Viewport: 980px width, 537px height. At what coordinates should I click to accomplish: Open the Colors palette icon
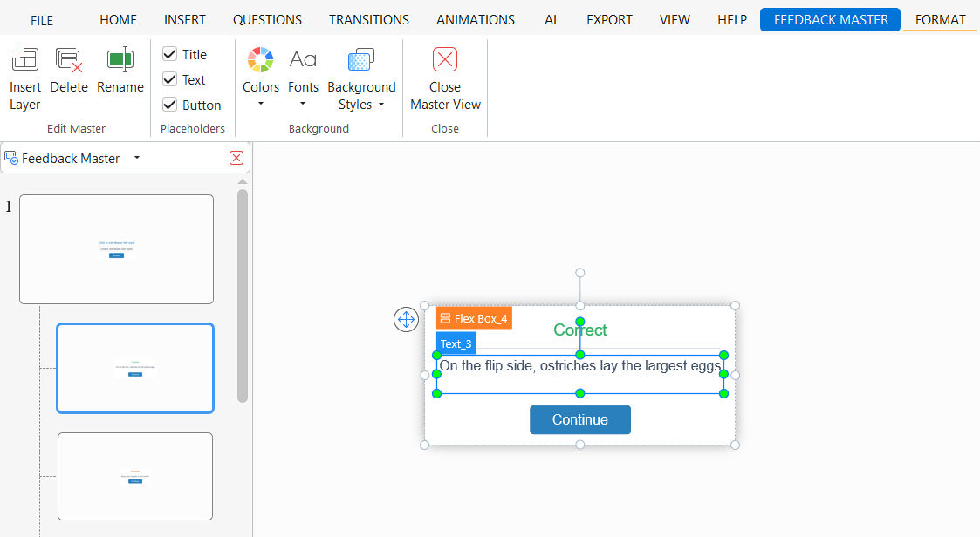pos(261,59)
